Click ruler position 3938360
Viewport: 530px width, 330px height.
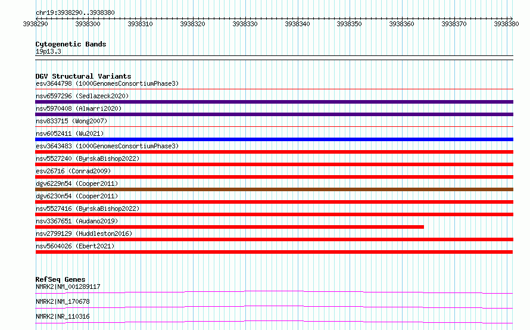pyautogui.click(x=401, y=24)
